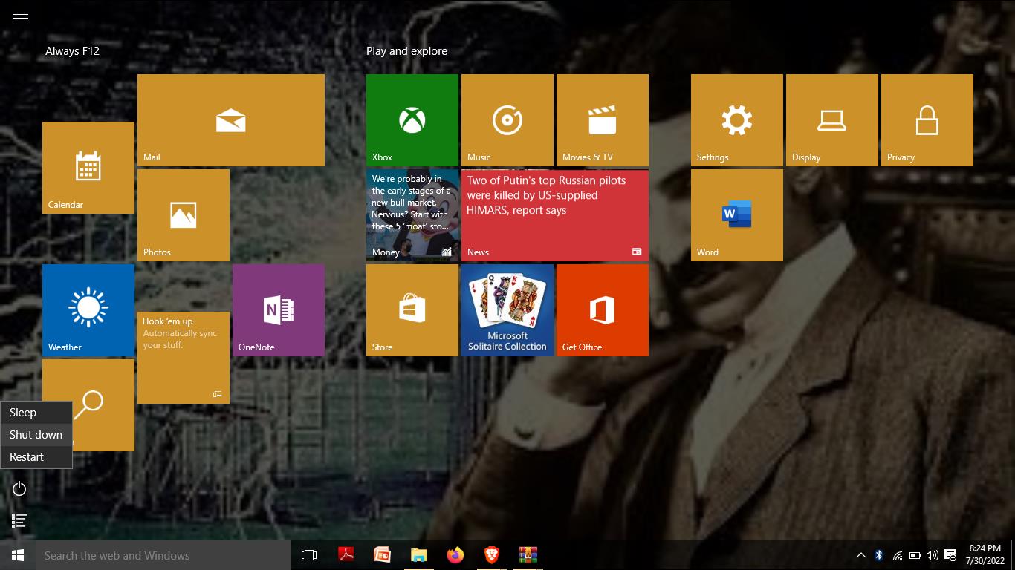Open the Music tile
The image size is (1015, 570).
click(x=507, y=120)
